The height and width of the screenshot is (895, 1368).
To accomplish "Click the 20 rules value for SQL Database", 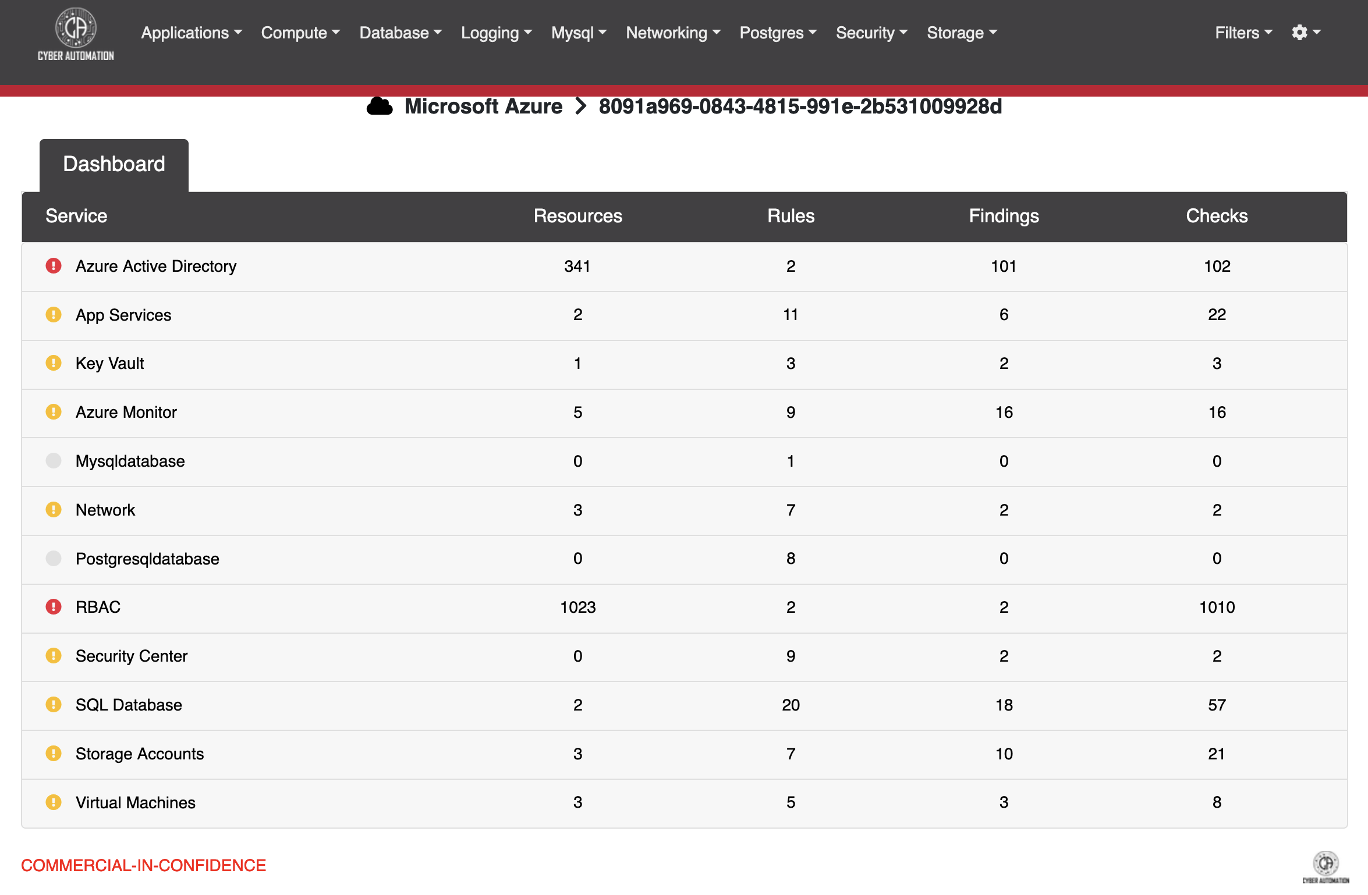I will pyautogui.click(x=791, y=705).
